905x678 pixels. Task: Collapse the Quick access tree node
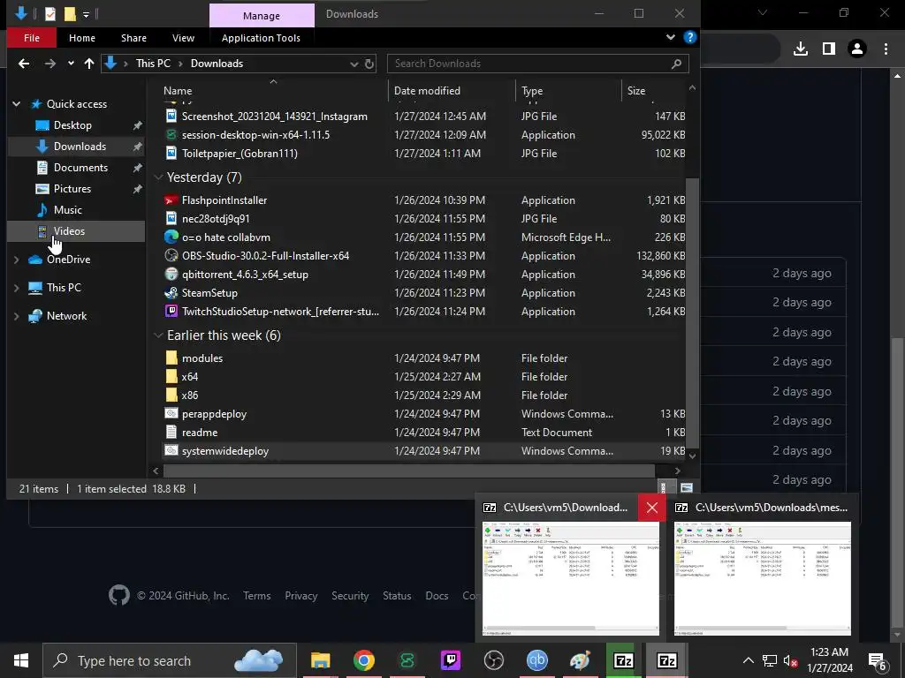click(x=16, y=104)
